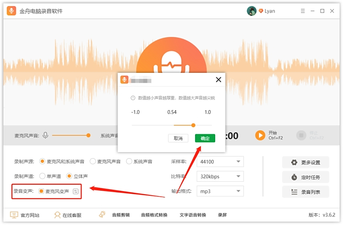Image resolution: width=343 pixels, height=225 pixels.
Task: Open 定时任务 button
Action: point(306,177)
